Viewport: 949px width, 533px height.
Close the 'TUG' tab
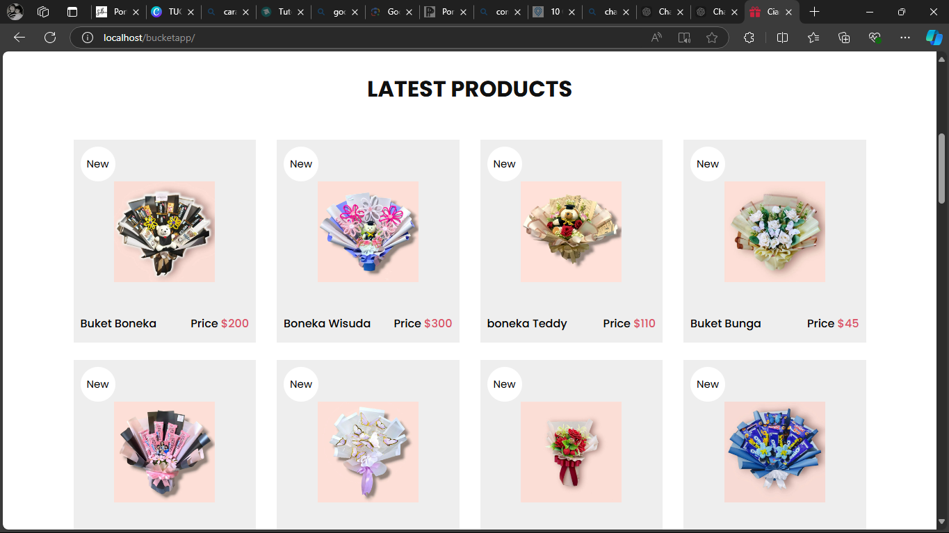pyautogui.click(x=190, y=13)
